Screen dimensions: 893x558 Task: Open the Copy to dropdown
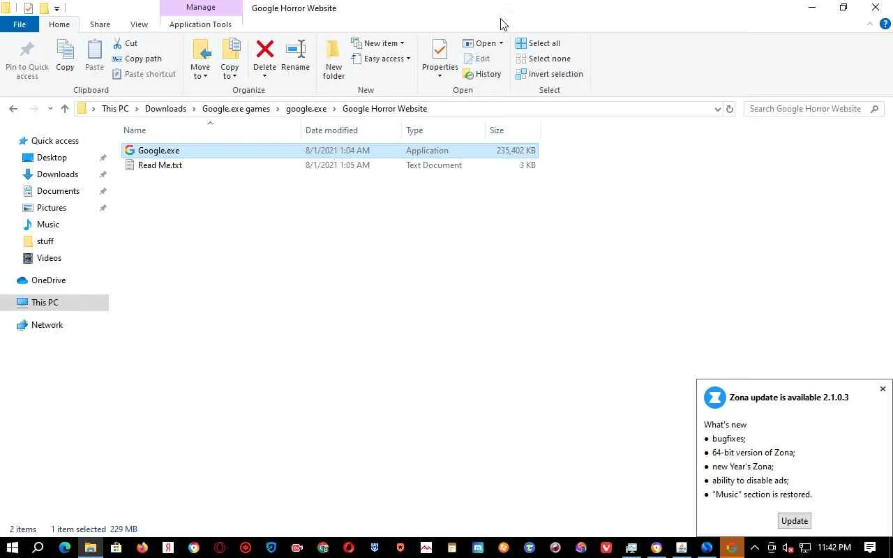230,59
